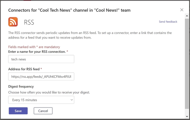Close the Connectors dialog with the X
The width and height of the screenshot is (190, 120).
pyautogui.click(x=182, y=10)
